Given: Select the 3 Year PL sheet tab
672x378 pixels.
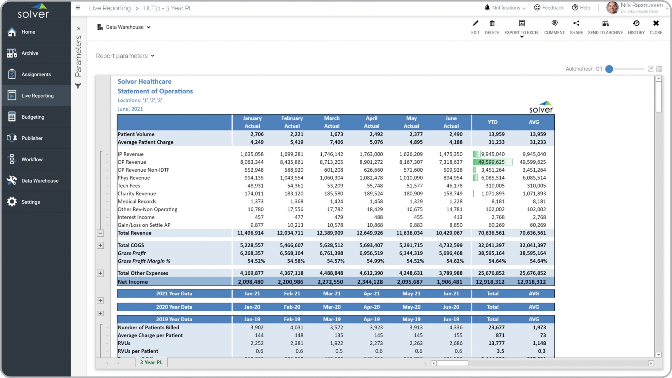Looking at the screenshot, I should 151,362.
